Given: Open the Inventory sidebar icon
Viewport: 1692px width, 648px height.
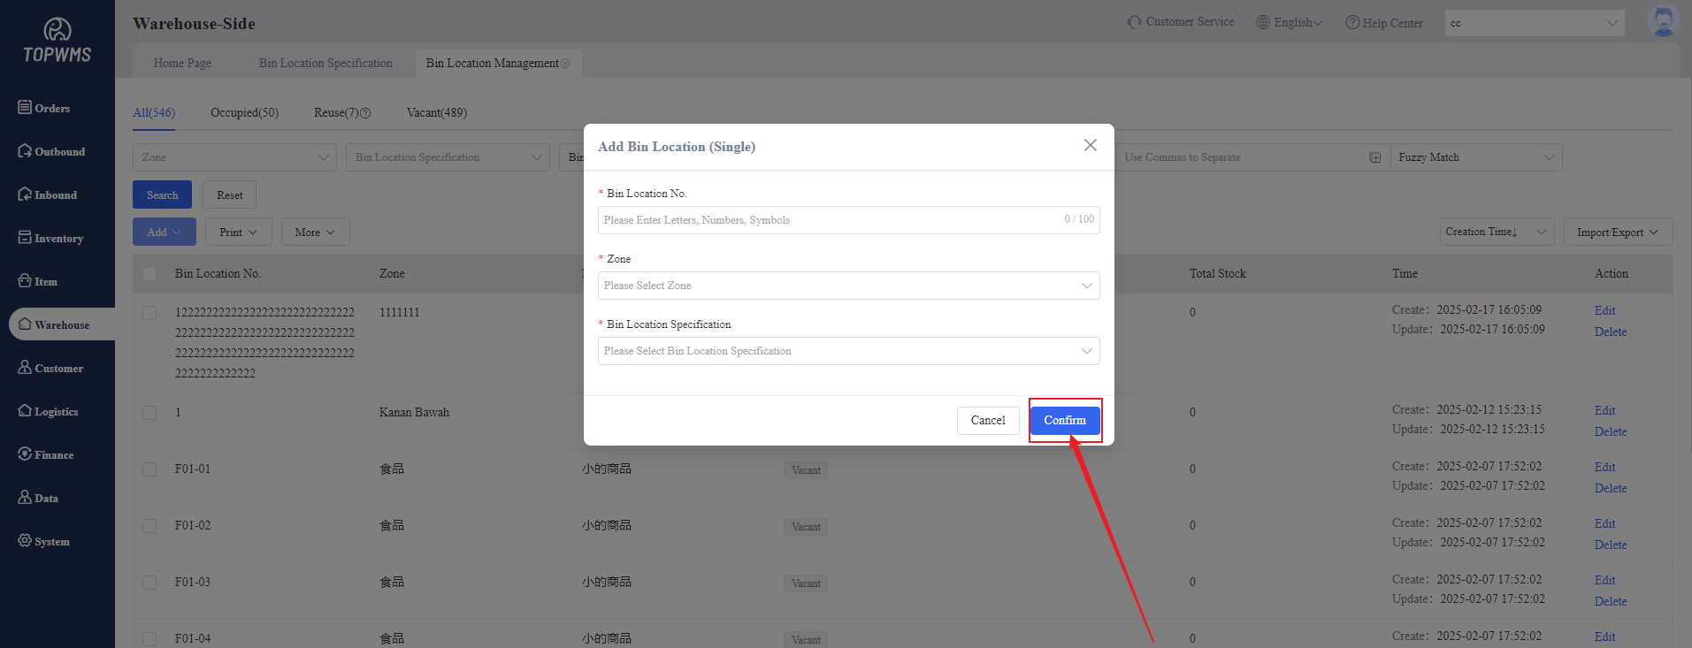Looking at the screenshot, I should (x=25, y=238).
